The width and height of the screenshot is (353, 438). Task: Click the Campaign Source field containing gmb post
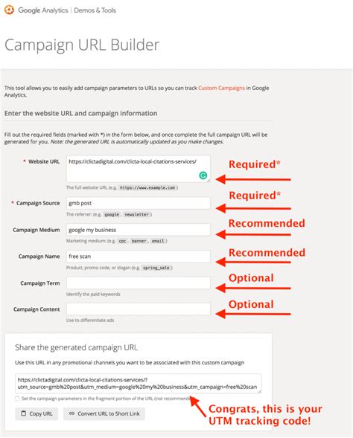[x=139, y=203]
